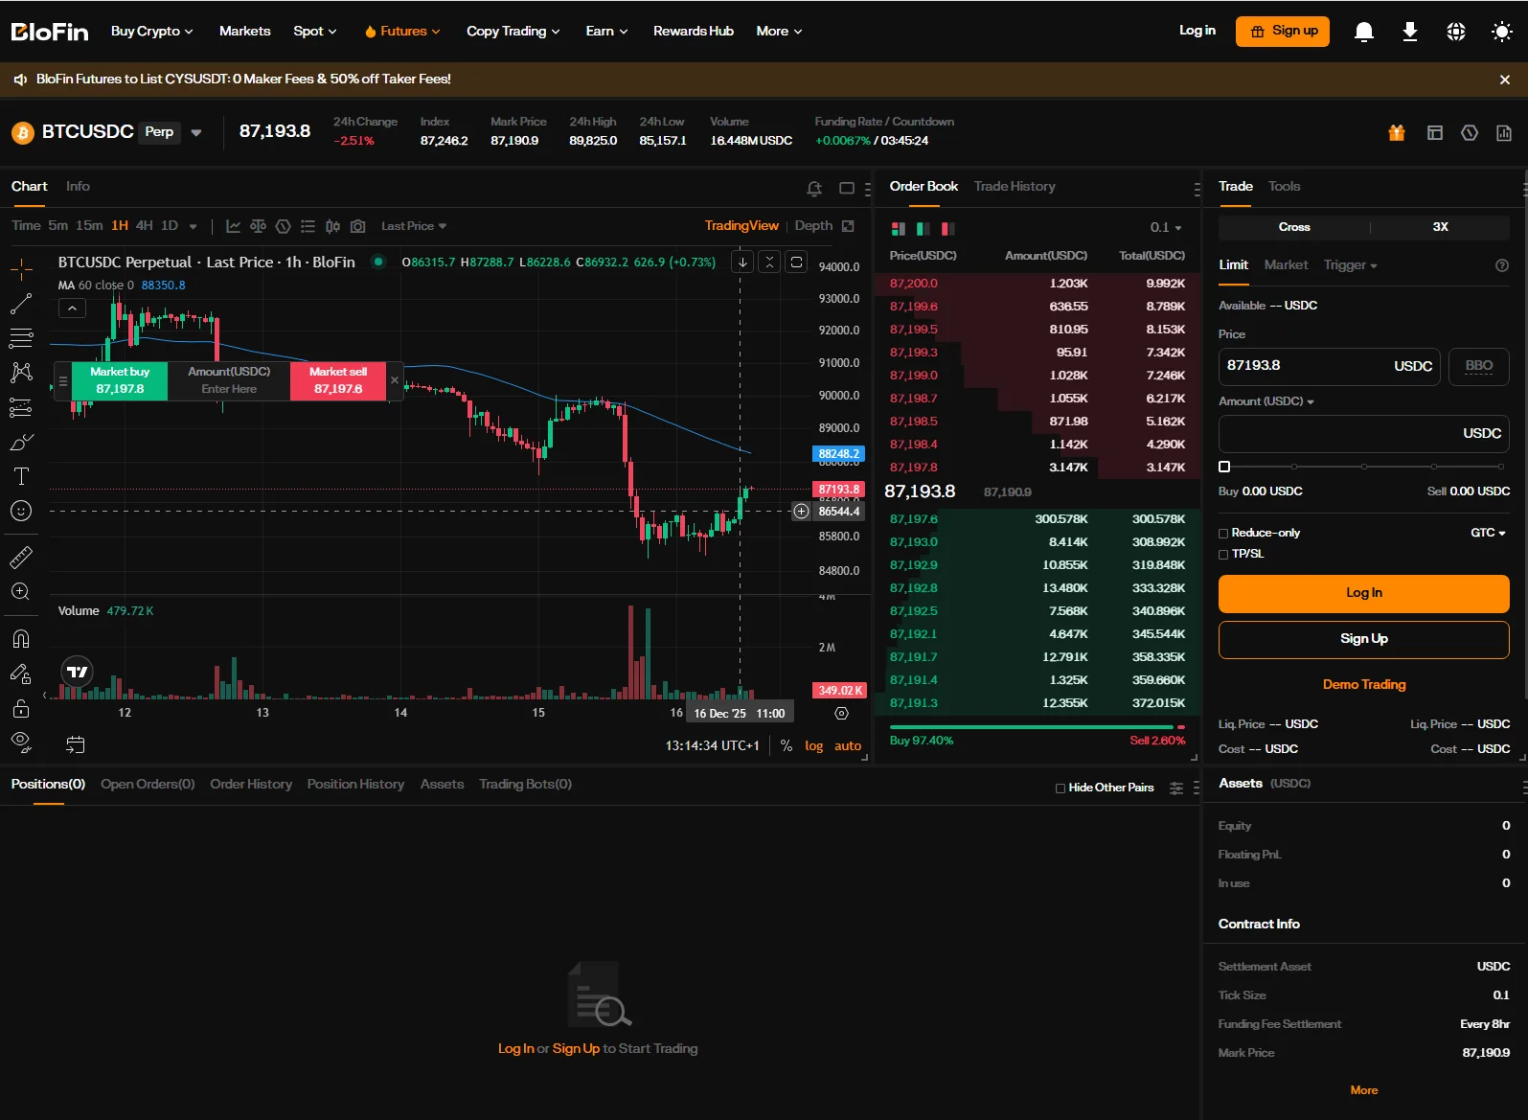This screenshot has width=1528, height=1120.
Task: Open the Fibonacci retracement tool group
Action: pos(21,338)
